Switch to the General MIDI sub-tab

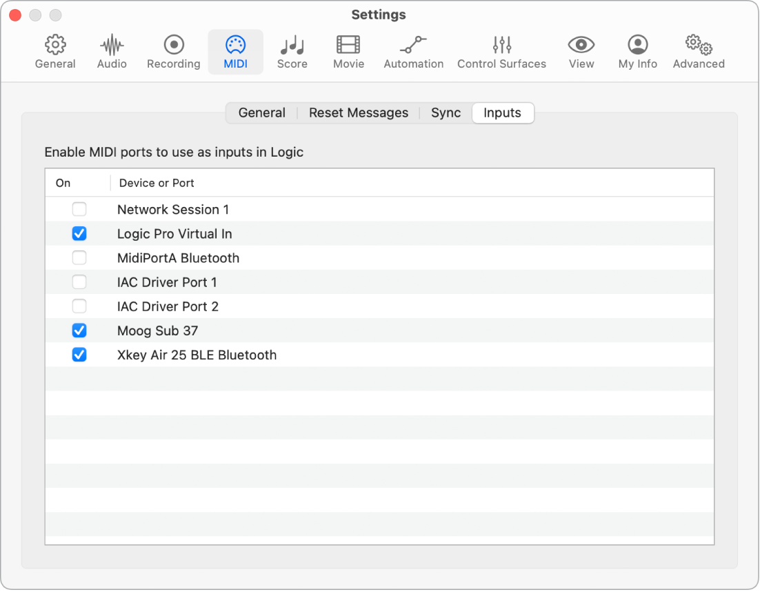(x=262, y=113)
